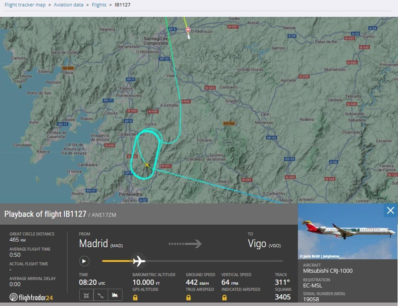398x306 pixels.
Task: Click the airplane marker on the playback slider
Action: coord(139,261)
